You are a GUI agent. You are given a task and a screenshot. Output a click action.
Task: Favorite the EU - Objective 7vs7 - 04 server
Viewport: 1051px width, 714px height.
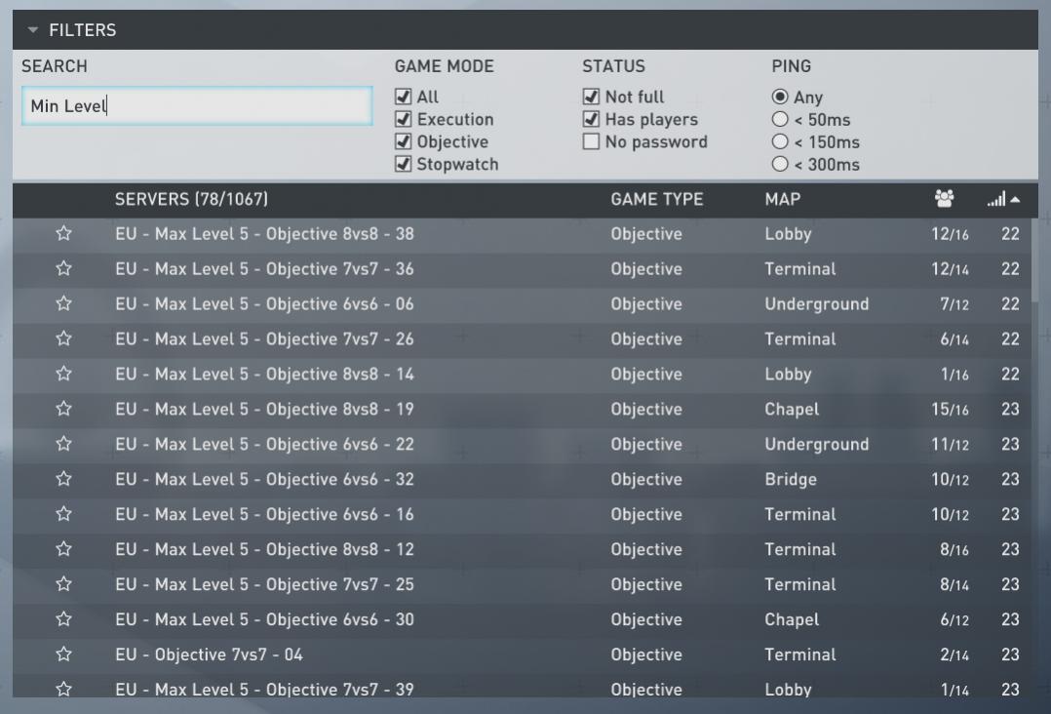point(64,655)
